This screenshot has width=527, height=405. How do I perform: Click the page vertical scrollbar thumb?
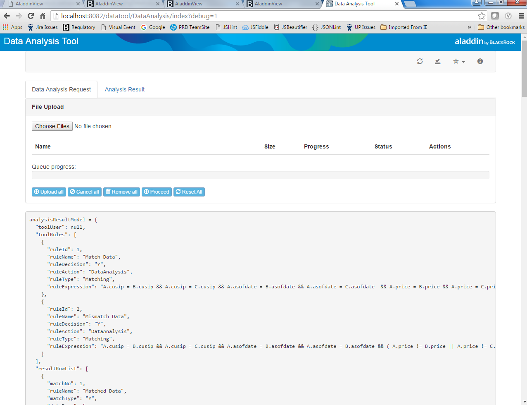click(525, 68)
